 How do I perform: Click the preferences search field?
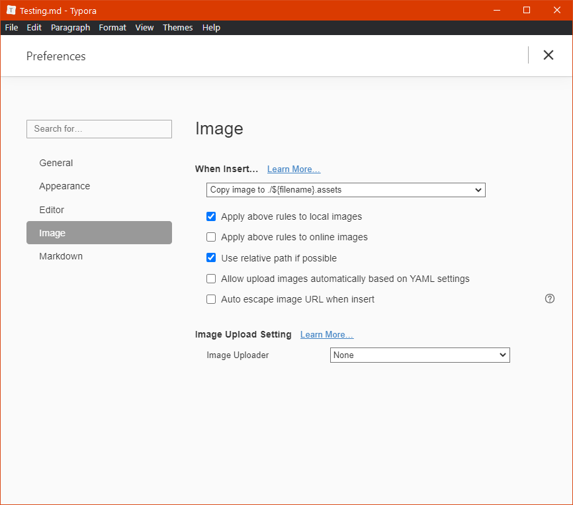99,128
